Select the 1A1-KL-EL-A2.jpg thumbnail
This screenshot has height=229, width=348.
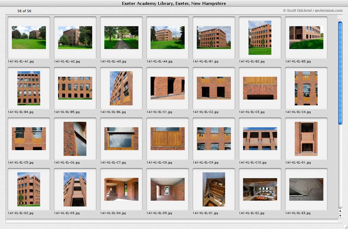click(75, 37)
